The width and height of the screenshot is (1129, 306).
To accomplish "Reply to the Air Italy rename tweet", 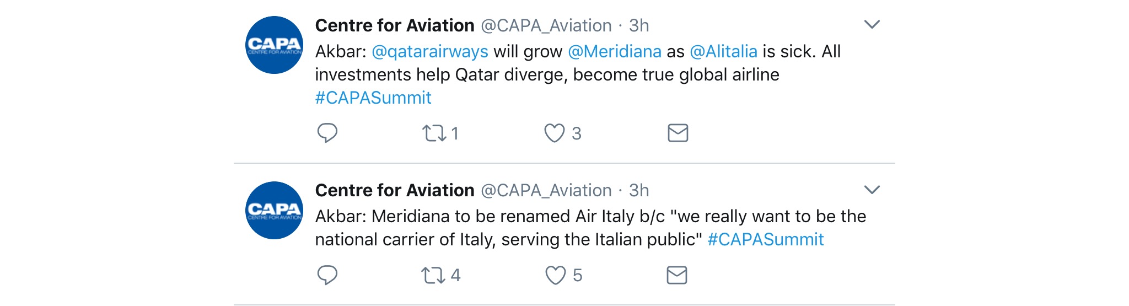I will point(327,275).
